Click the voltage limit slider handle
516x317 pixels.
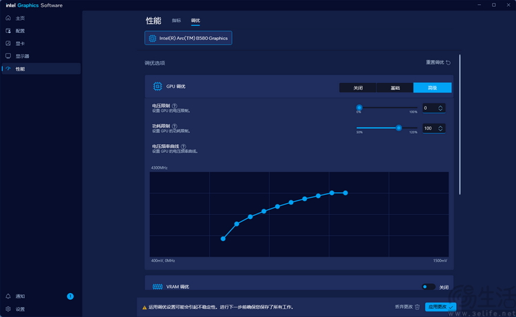[359, 107]
